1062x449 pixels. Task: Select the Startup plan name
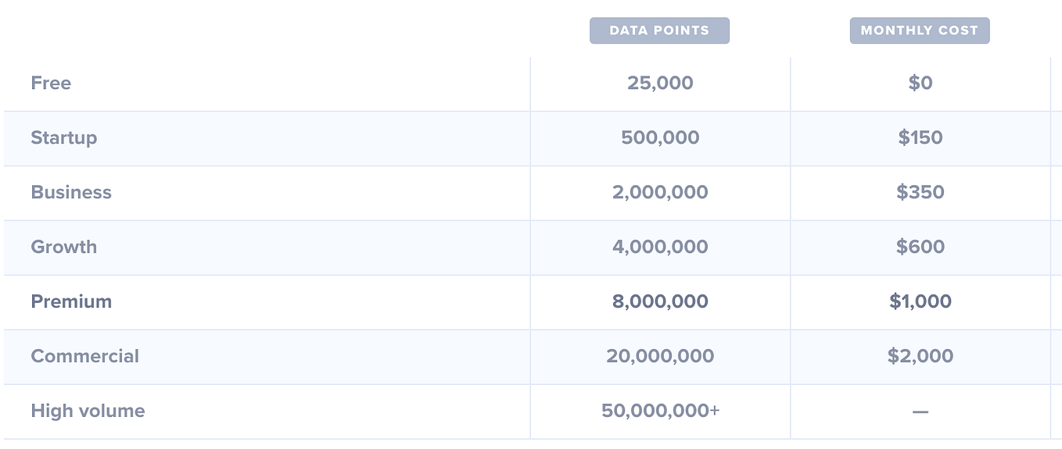pos(64,138)
